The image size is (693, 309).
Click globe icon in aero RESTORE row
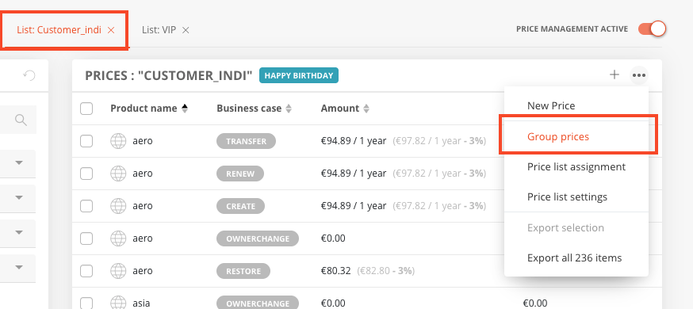[118, 271]
